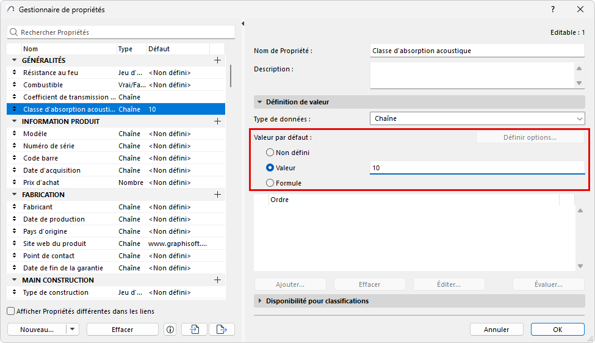Collapse Définition de valeur section

coord(260,102)
